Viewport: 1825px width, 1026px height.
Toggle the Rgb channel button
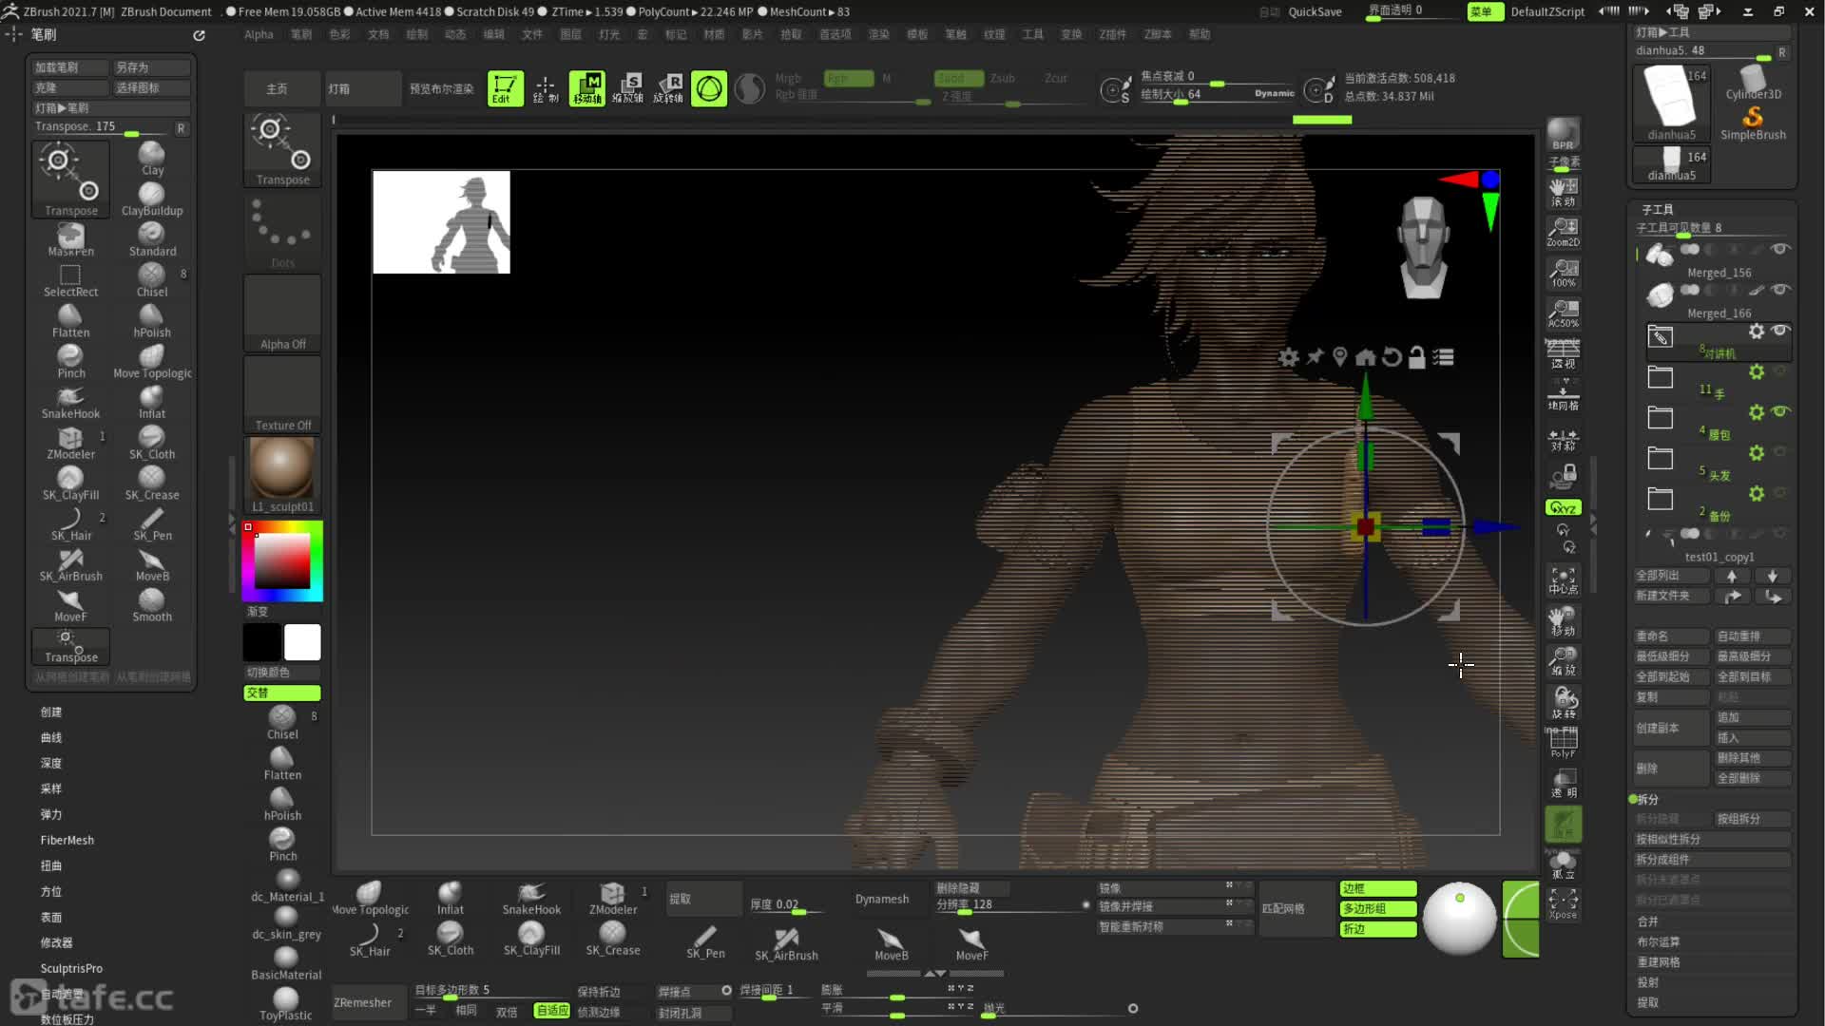click(848, 79)
